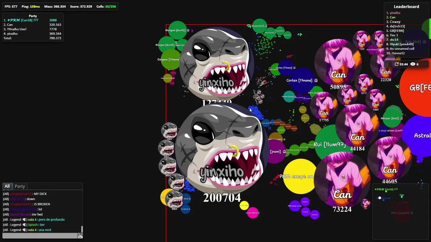Click the FPS: 377 readout
The width and height of the screenshot is (431, 242).
tap(11, 6)
